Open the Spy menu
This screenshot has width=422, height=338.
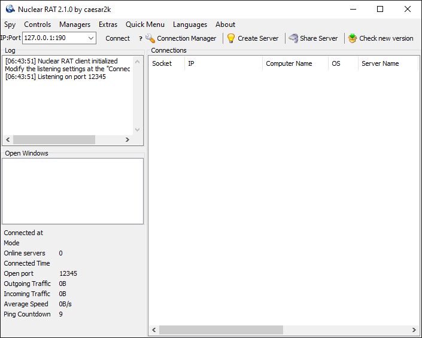click(10, 25)
